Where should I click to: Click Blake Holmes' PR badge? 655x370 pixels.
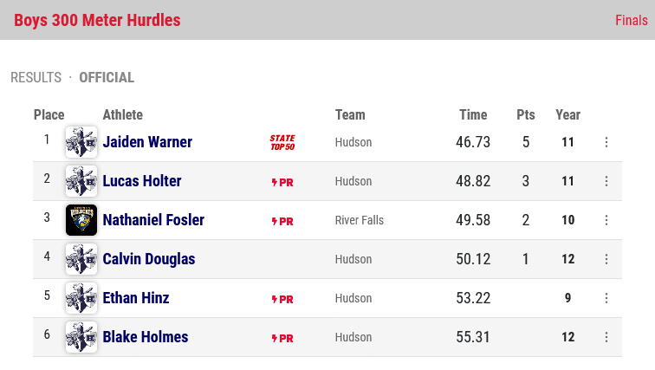point(282,338)
